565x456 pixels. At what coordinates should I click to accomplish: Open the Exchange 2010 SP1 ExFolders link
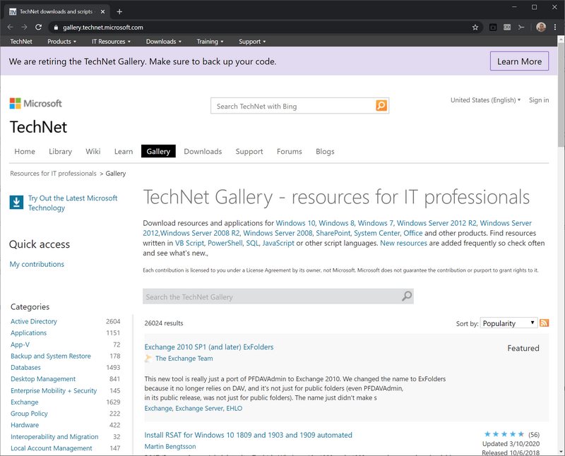208,347
